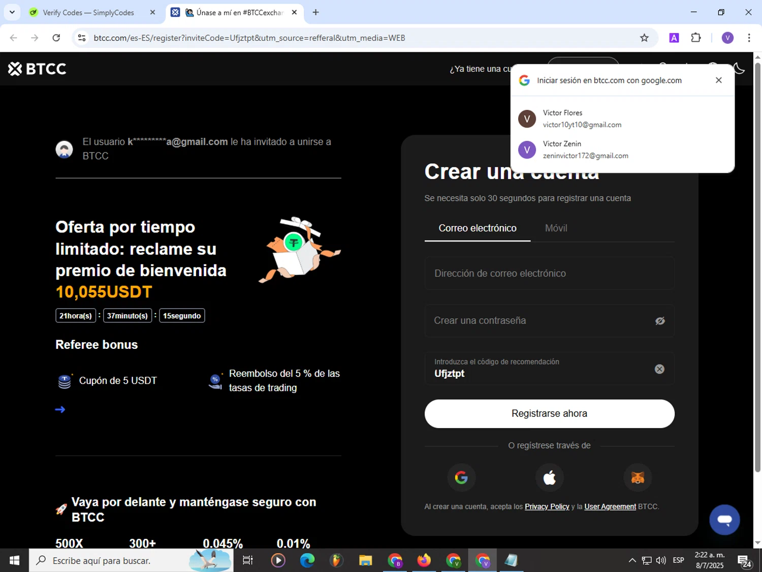Screen dimensions: 762x572
Task: Open the purple A extension icon
Action: pos(674,38)
